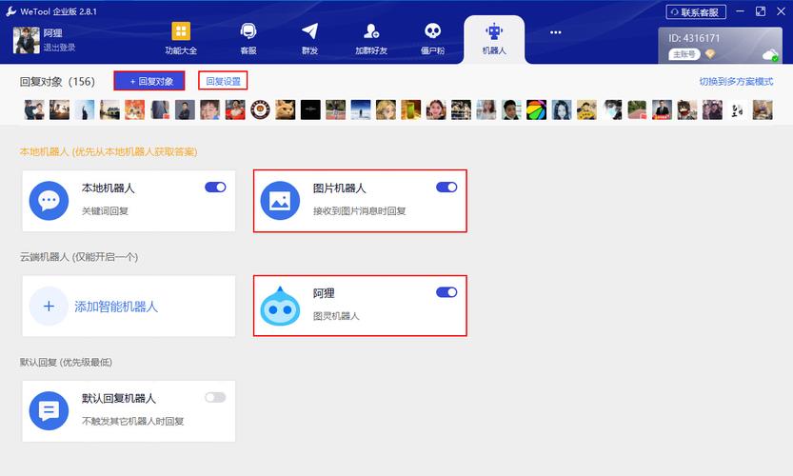793x476 pixels.
Task: Click the 默认回复机器人 message icon
Action: (49, 410)
